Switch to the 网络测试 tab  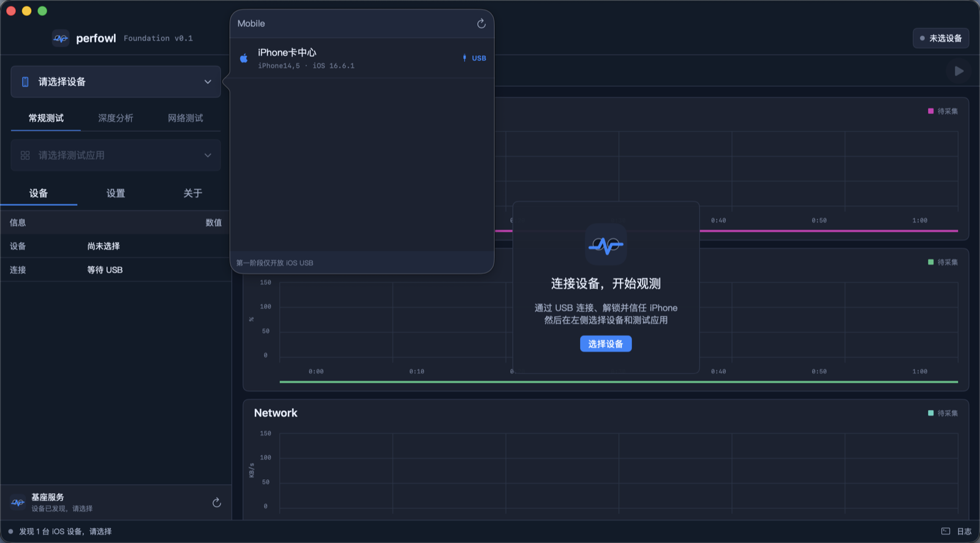pos(186,118)
